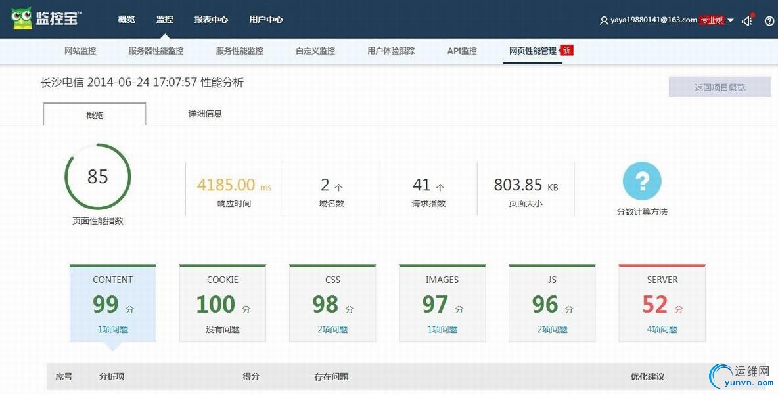Image resolution: width=778 pixels, height=394 pixels.
Task: Click the 页面性能指数 label
Action: pos(98,221)
